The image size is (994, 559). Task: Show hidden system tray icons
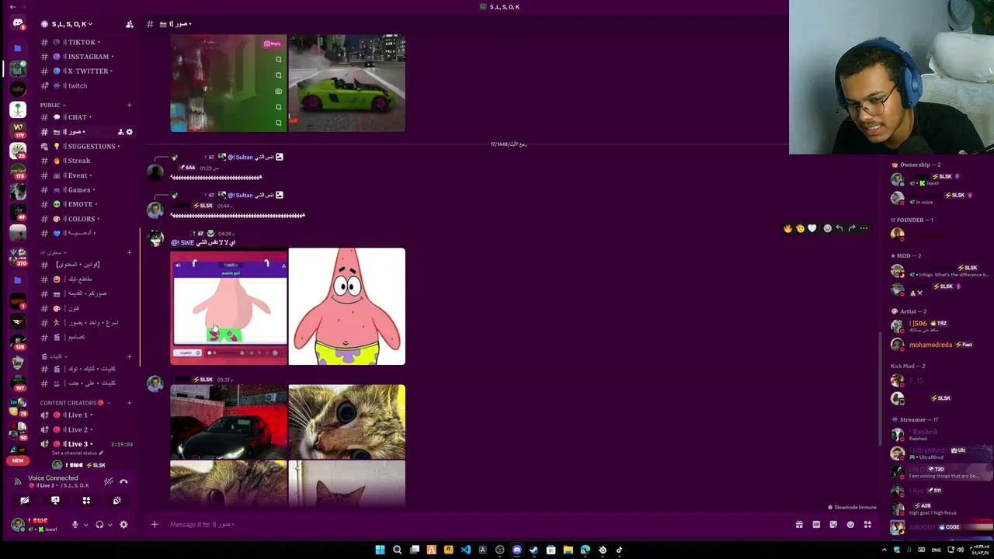pos(884,550)
